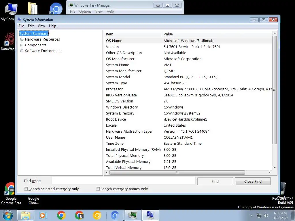Launch Windows Media Player from the taskbar
Image resolution: width=295 pixels, height=221 pixels.
click(x=43, y=215)
